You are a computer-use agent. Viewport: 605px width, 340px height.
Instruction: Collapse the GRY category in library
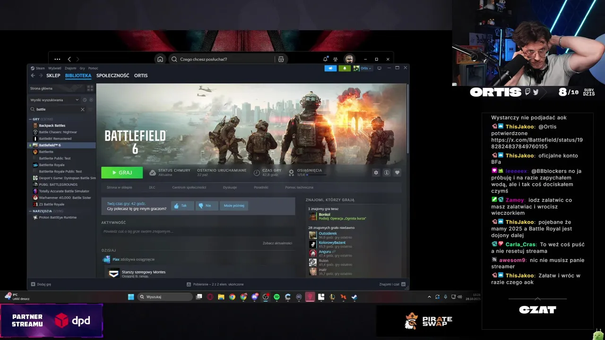point(30,119)
